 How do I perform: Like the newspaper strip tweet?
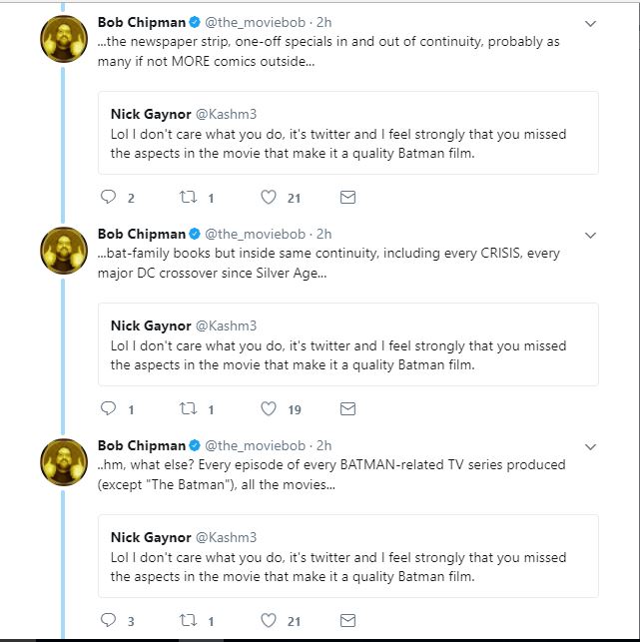coord(269,197)
